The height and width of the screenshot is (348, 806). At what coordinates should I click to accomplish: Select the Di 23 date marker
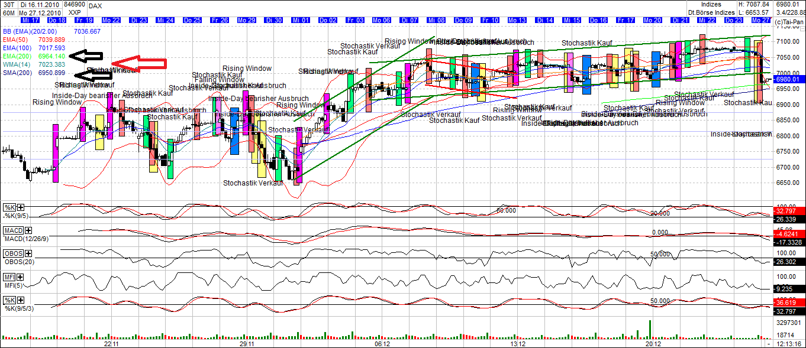click(138, 20)
